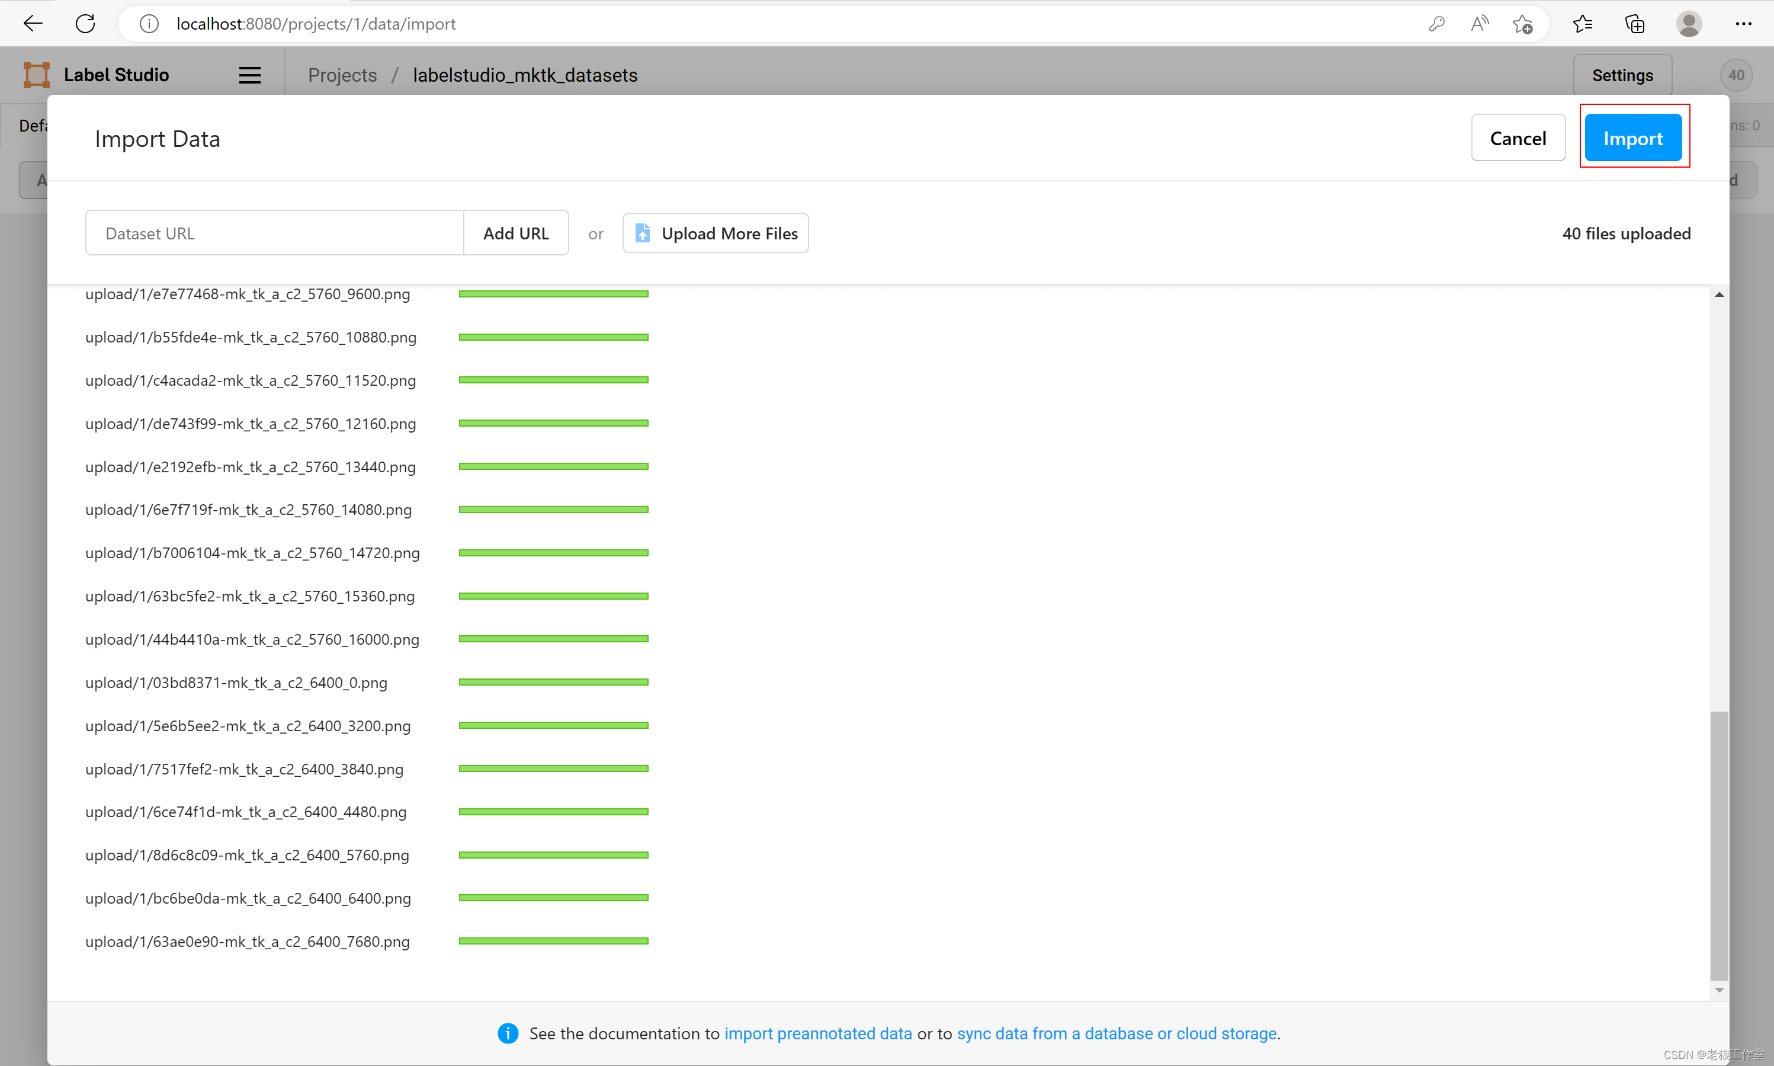Screen dimensions: 1774x1066
Task: Open the Label Studio hamburger menu
Action: [249, 75]
